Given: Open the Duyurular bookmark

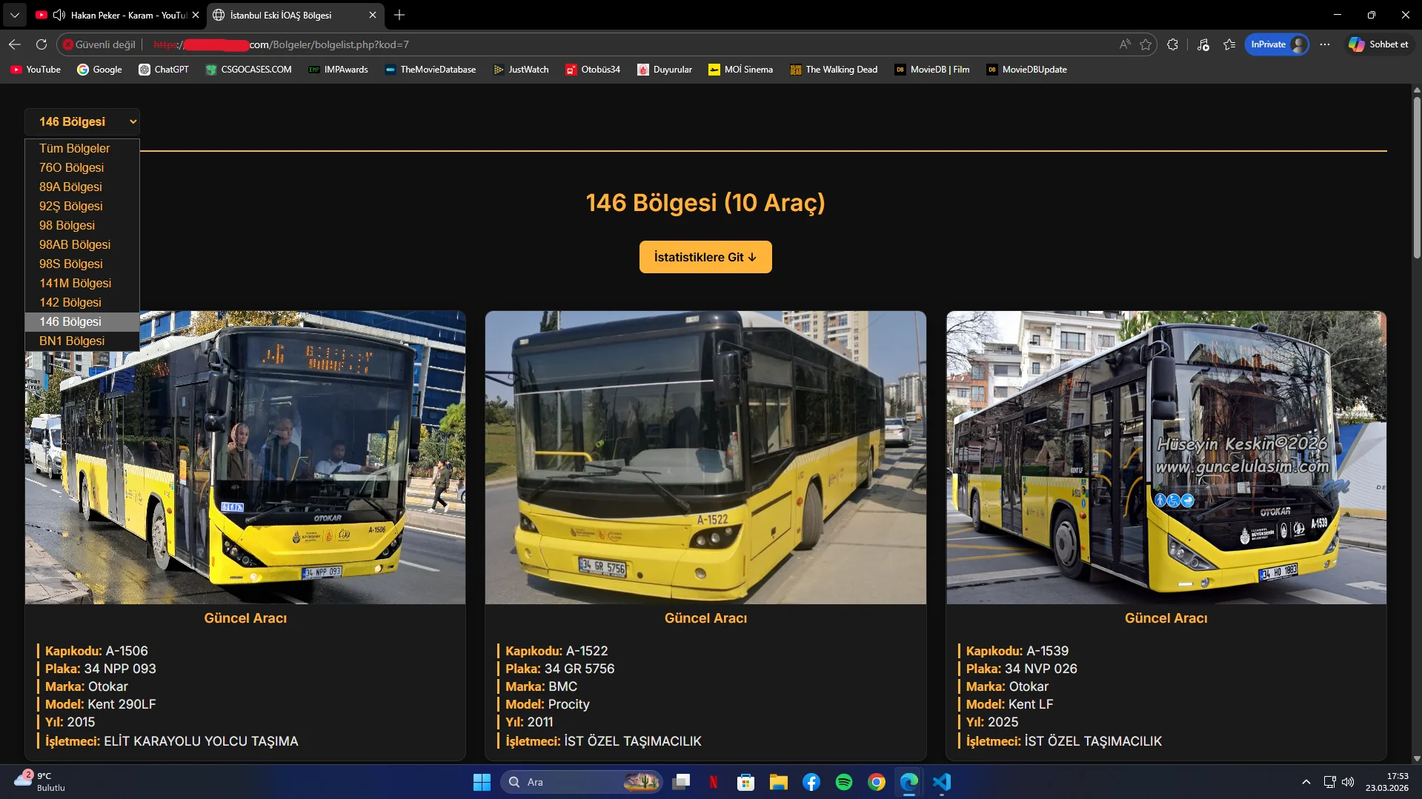Looking at the screenshot, I should pyautogui.click(x=664, y=69).
